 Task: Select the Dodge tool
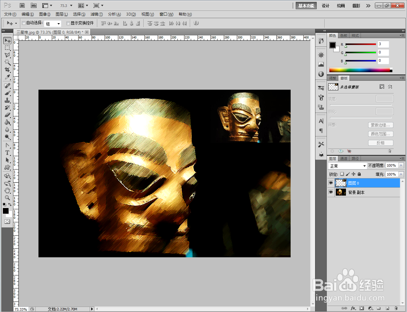click(x=7, y=137)
